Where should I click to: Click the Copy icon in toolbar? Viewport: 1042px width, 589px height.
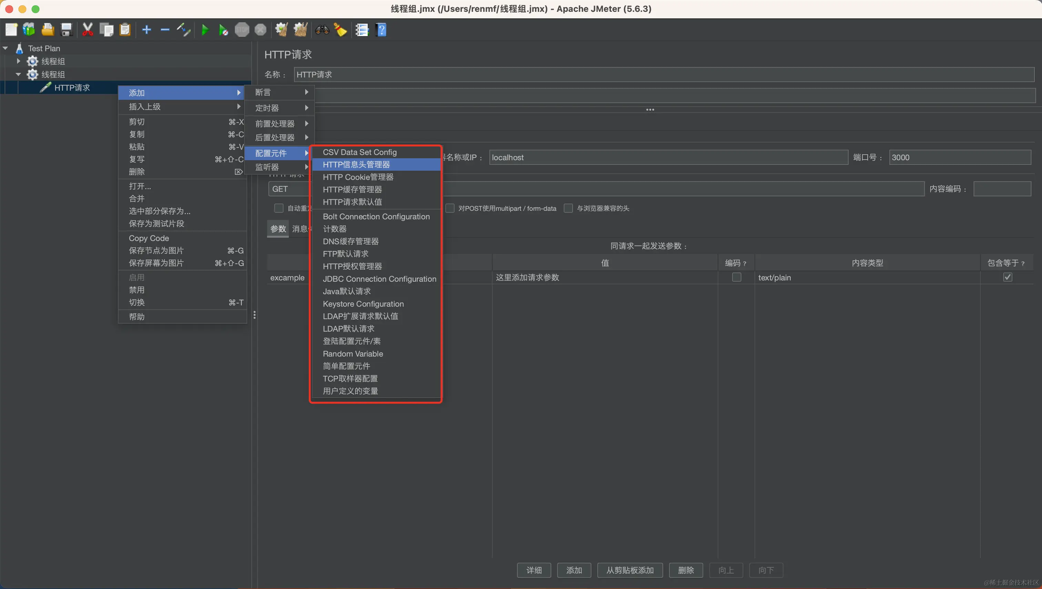[106, 30]
